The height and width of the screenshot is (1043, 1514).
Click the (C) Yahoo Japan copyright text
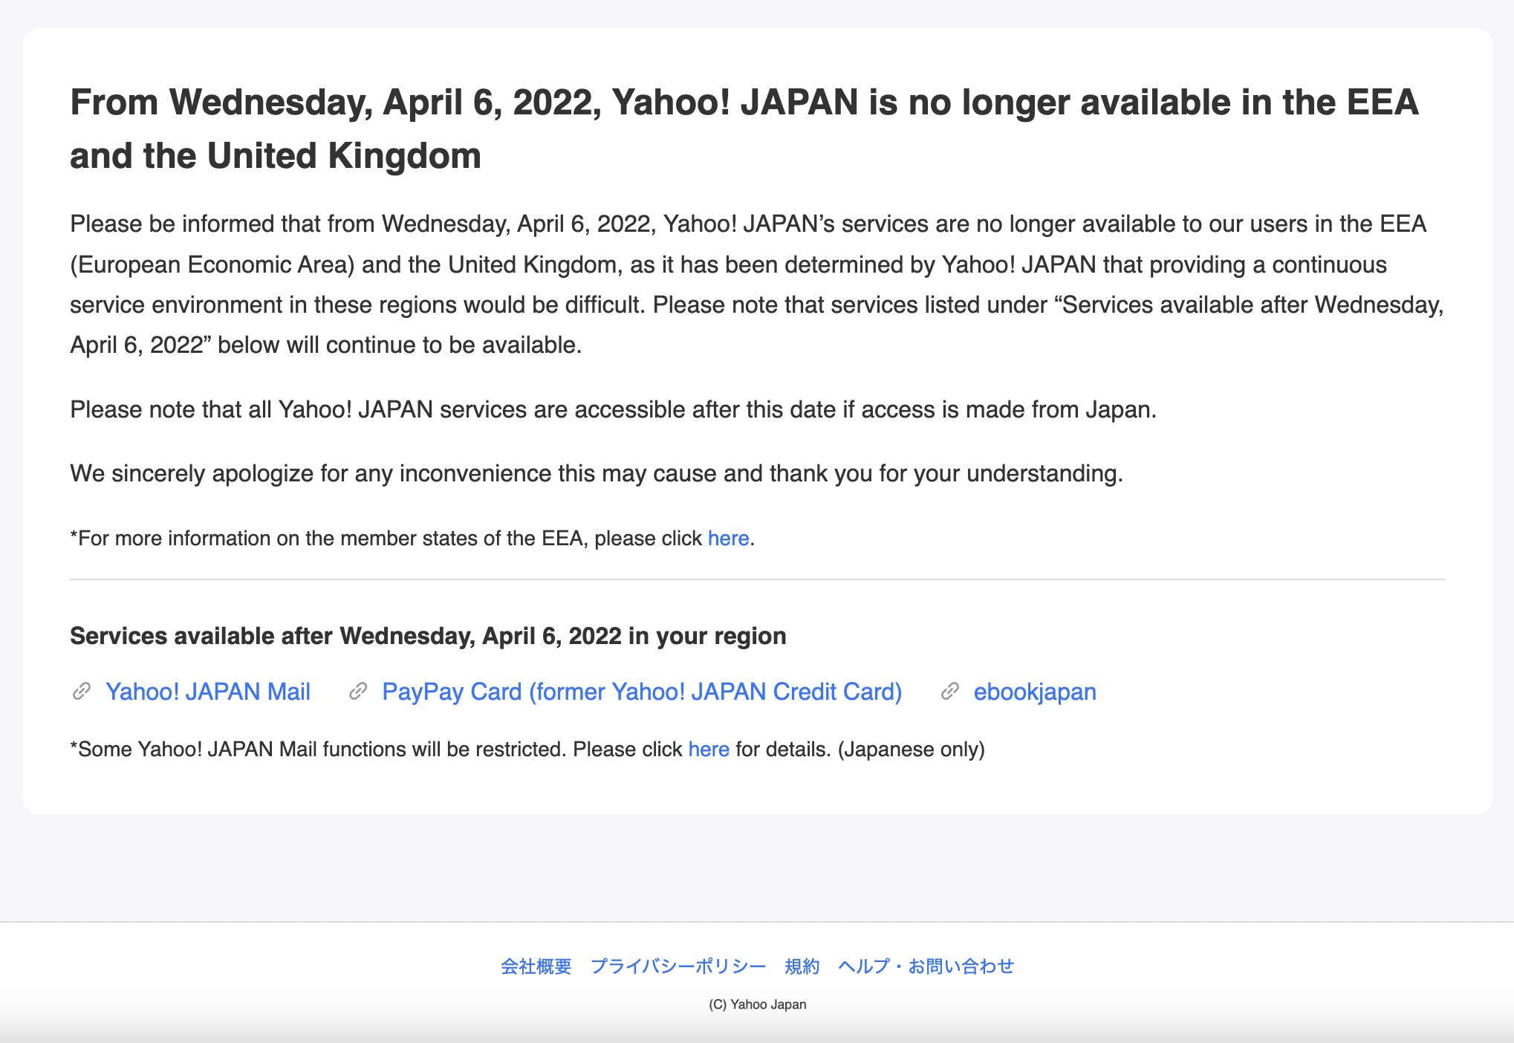pos(757,1004)
